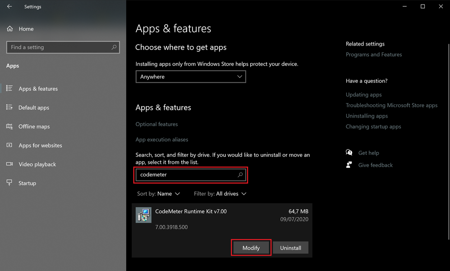The width and height of the screenshot is (450, 271).
Task: Click the Home house icon
Action: pyautogui.click(x=10, y=29)
